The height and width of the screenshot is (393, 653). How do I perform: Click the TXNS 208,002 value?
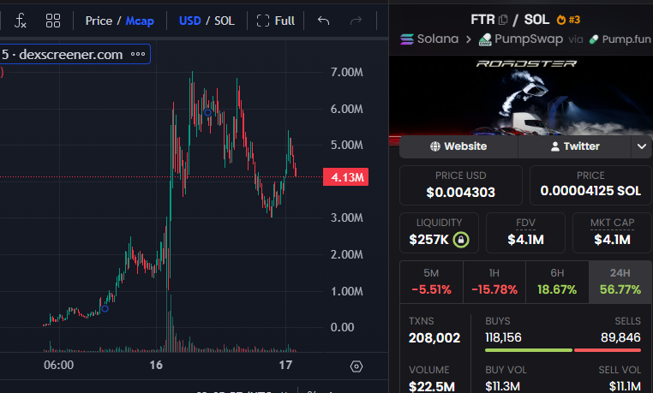pyautogui.click(x=434, y=338)
